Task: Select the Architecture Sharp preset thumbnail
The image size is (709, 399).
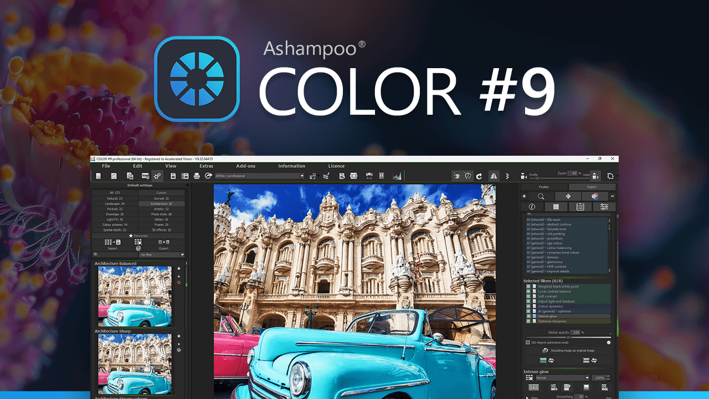Action: 135,364
